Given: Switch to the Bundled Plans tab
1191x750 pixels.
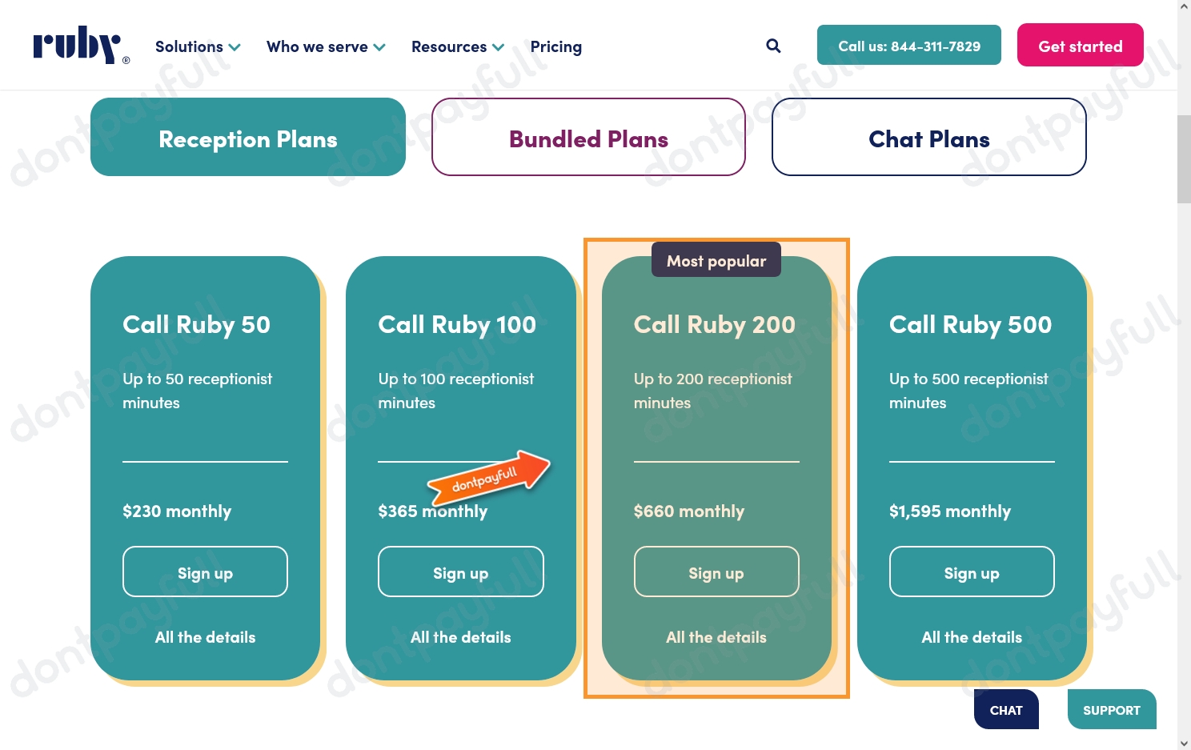Looking at the screenshot, I should pos(588,137).
